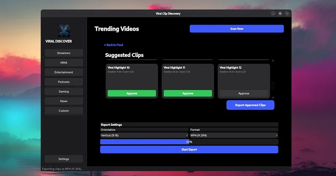
Task: Switch to the Gaming category
Action: tap(64, 91)
